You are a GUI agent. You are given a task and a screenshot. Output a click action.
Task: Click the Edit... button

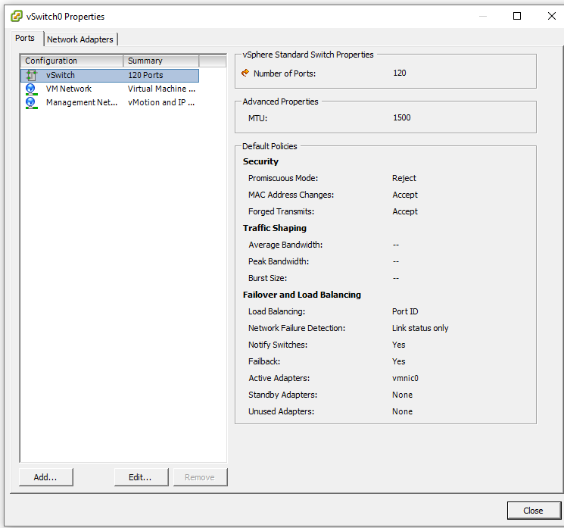click(141, 477)
